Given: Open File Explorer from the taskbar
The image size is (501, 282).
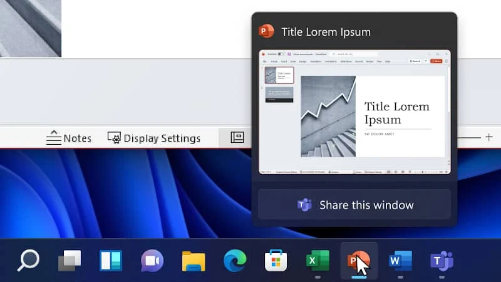Looking at the screenshot, I should [194, 261].
